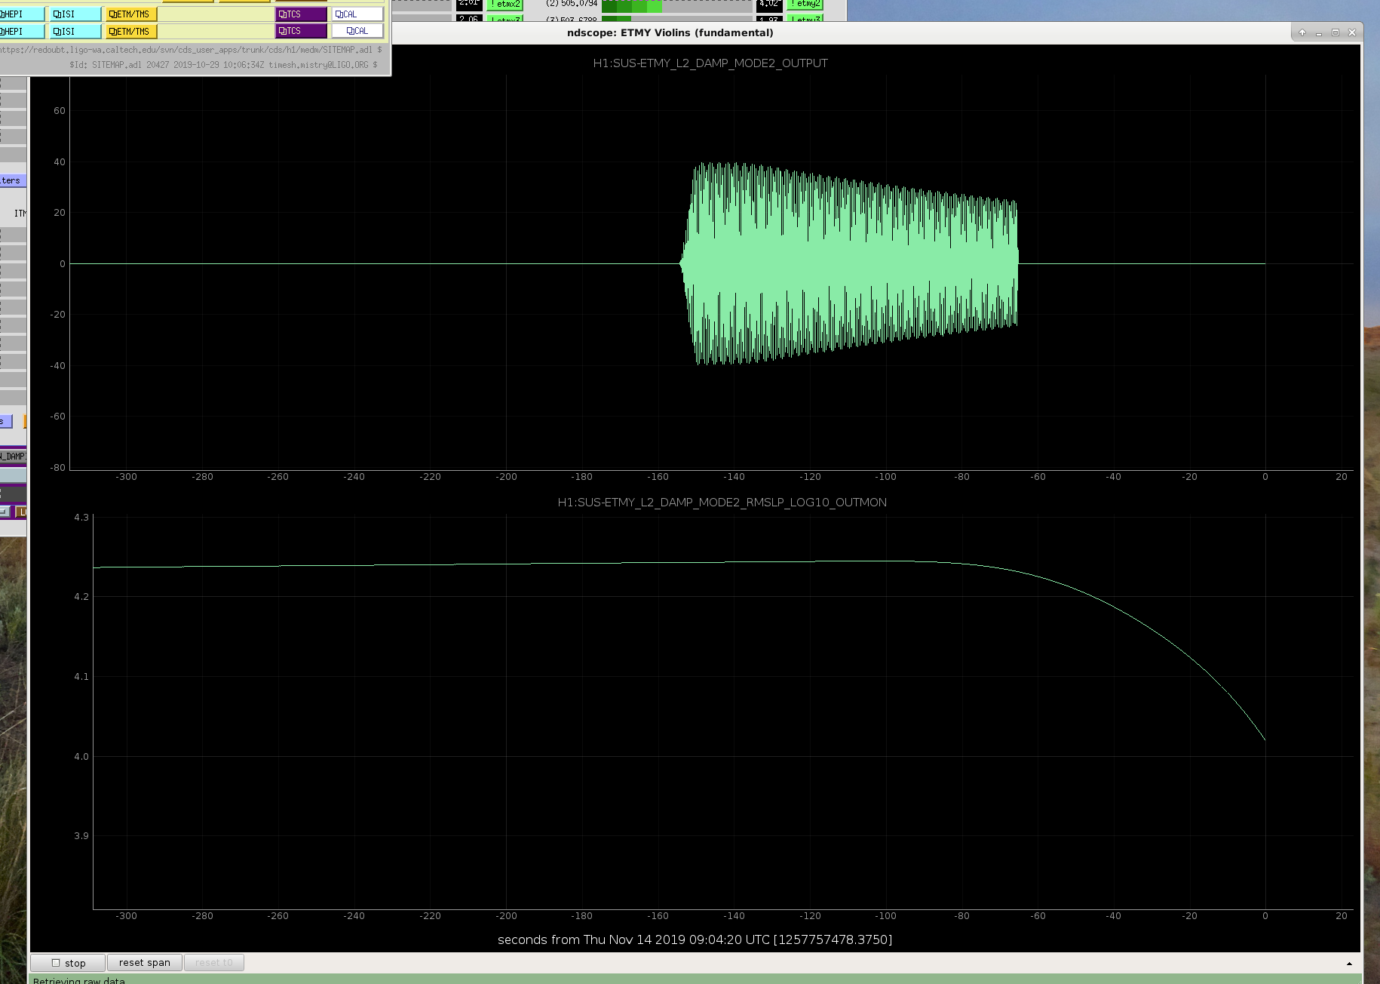This screenshot has width=1380, height=984.
Task: Click the keep-above up-arrow window icon
Action: [1302, 32]
